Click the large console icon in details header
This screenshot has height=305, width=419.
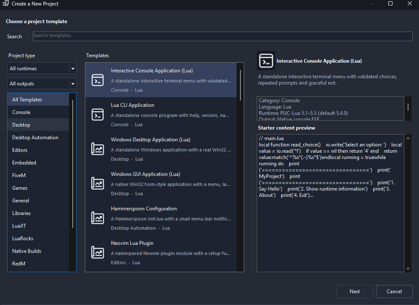pyautogui.click(x=266, y=61)
